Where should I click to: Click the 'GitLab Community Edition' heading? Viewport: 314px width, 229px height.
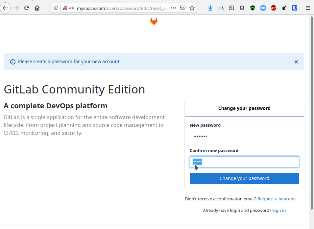click(74, 89)
